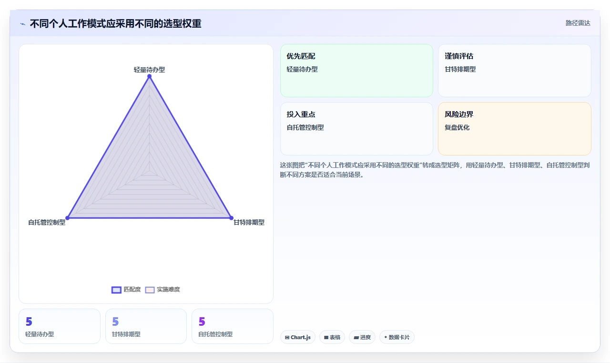Click the 数据卡片 sparkle icon
Viewport: 610px width, 363px height.
click(x=386, y=337)
